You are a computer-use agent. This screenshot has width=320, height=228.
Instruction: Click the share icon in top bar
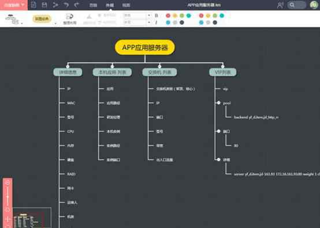tap(55, 5)
